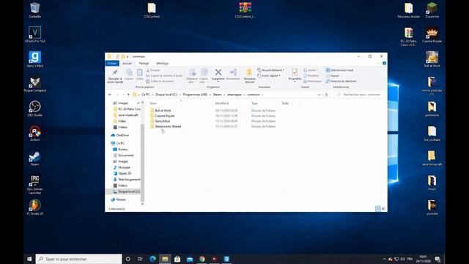The width and height of the screenshot is (469, 264).
Task: Click Copier le chemin d'accès
Action: (164, 76)
